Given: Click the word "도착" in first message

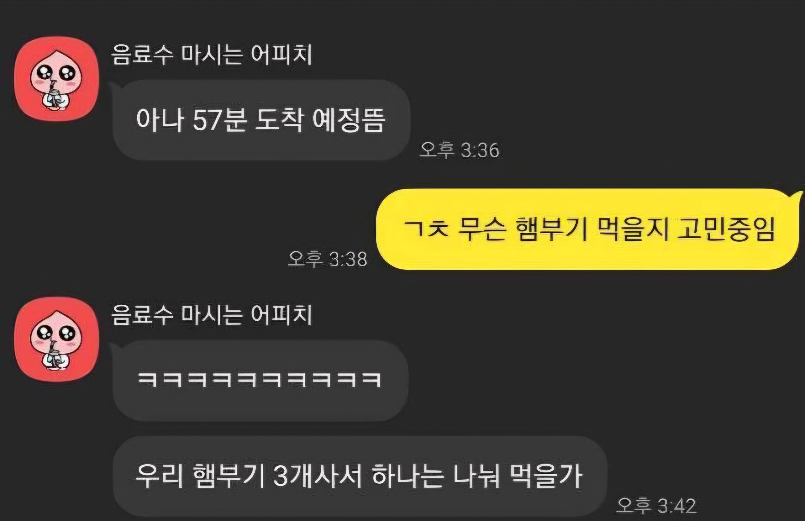Looking at the screenshot, I should (278, 120).
